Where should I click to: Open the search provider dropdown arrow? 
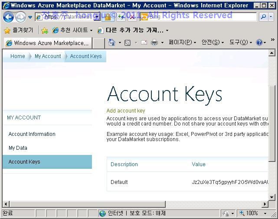click(271, 17)
